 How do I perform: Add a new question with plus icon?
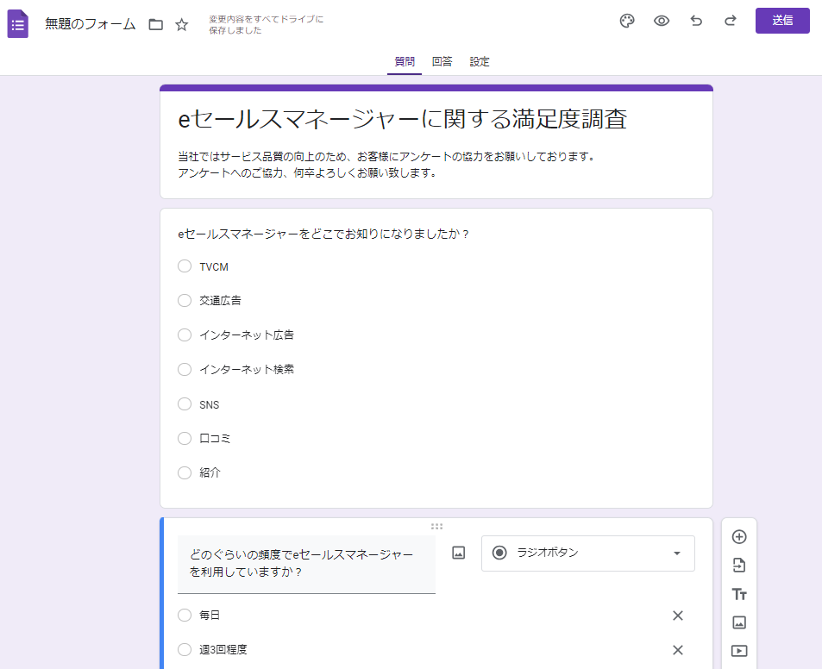tap(739, 537)
